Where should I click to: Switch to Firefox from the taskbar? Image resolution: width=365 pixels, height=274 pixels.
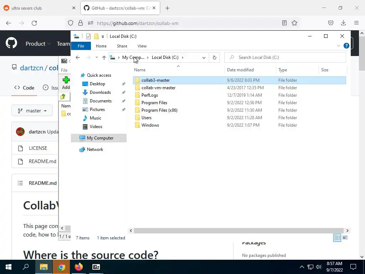79,267
